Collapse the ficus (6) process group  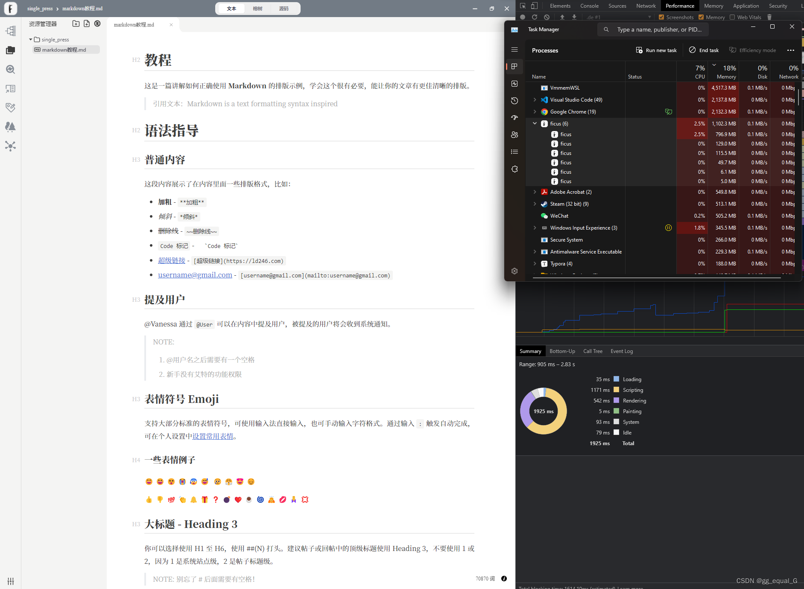tap(535, 123)
